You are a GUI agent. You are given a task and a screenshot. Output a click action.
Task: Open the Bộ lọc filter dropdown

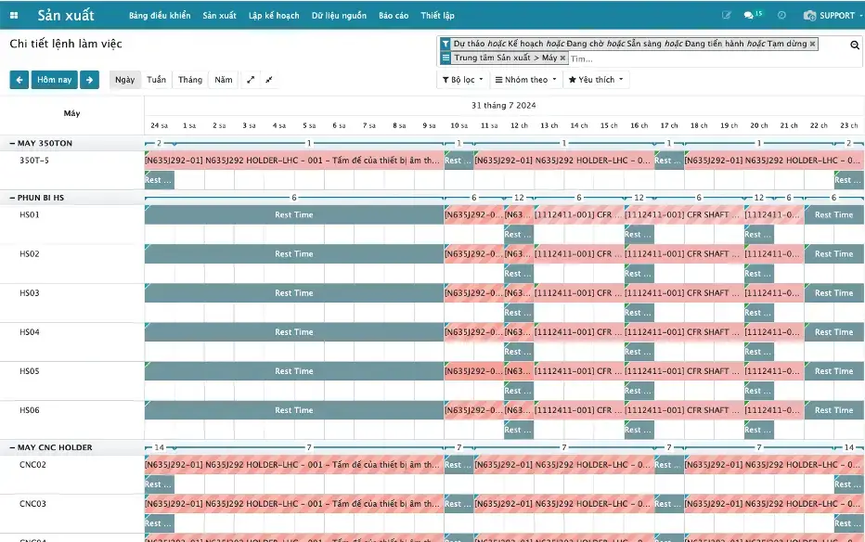click(x=462, y=80)
